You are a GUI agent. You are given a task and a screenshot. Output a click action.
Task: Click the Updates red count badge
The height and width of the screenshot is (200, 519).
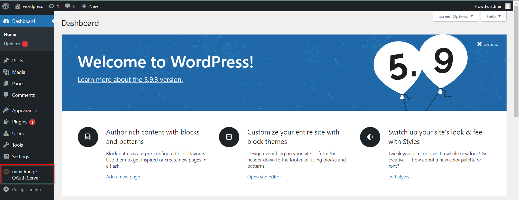point(25,44)
